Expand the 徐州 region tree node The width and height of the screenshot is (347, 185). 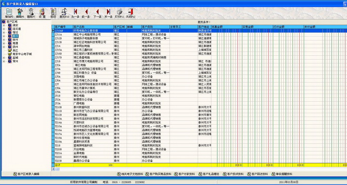tap(3, 40)
